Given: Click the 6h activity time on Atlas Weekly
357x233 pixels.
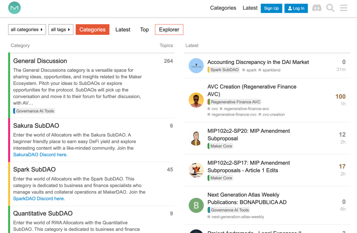Looking at the screenshot, I should 343,209.
